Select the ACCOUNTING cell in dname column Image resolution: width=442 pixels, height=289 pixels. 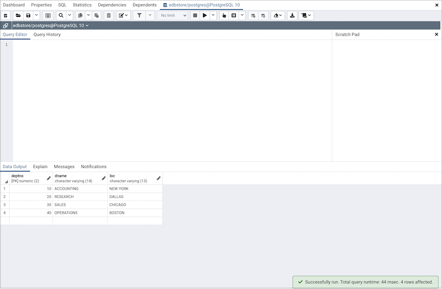(x=80, y=189)
